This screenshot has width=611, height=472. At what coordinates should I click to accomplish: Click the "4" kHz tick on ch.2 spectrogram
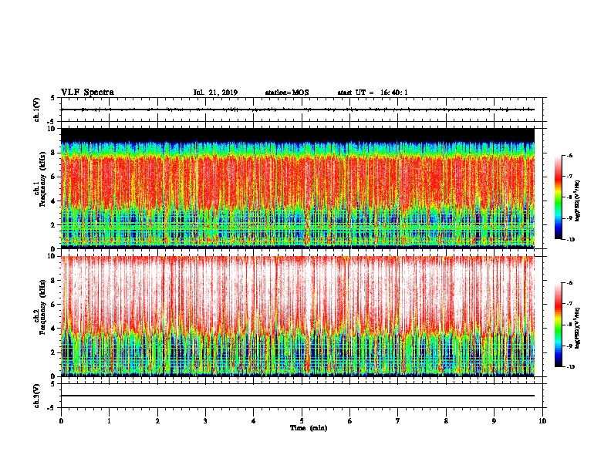click(53, 329)
